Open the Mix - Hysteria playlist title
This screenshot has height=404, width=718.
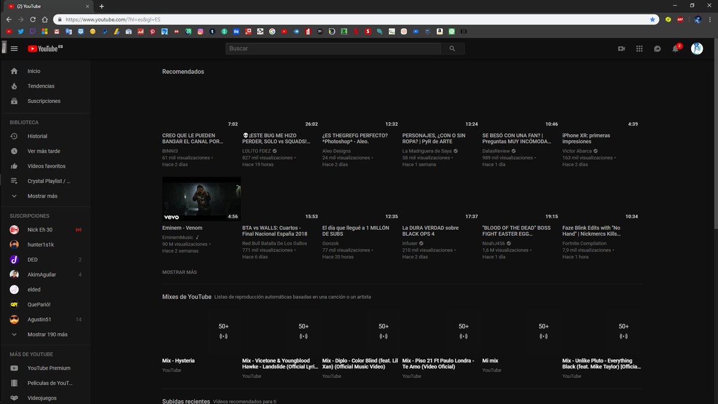click(178, 361)
